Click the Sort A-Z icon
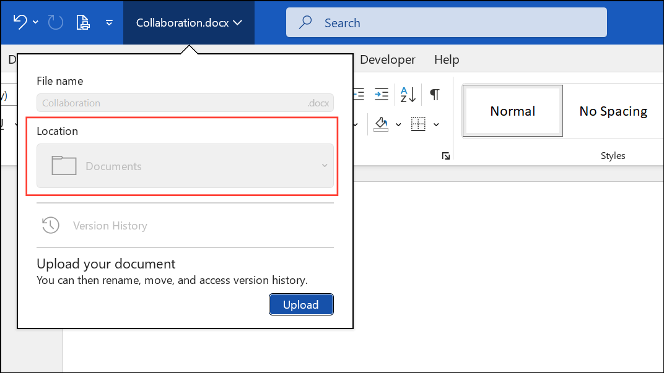The width and height of the screenshot is (664, 373). 408,94
